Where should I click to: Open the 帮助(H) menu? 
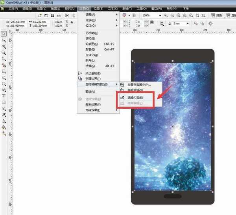(171, 9)
